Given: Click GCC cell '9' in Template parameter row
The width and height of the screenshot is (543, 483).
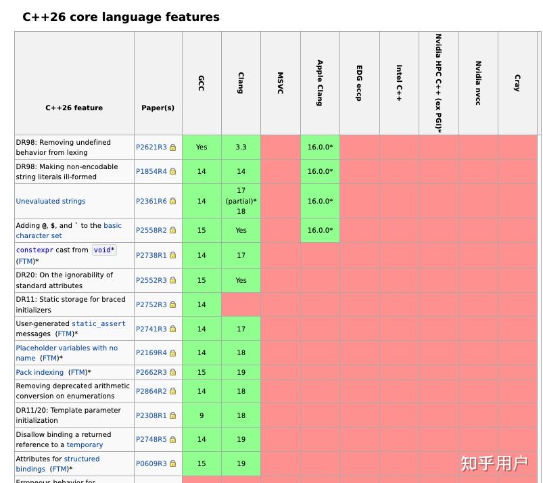Looking at the screenshot, I should [x=202, y=415].
